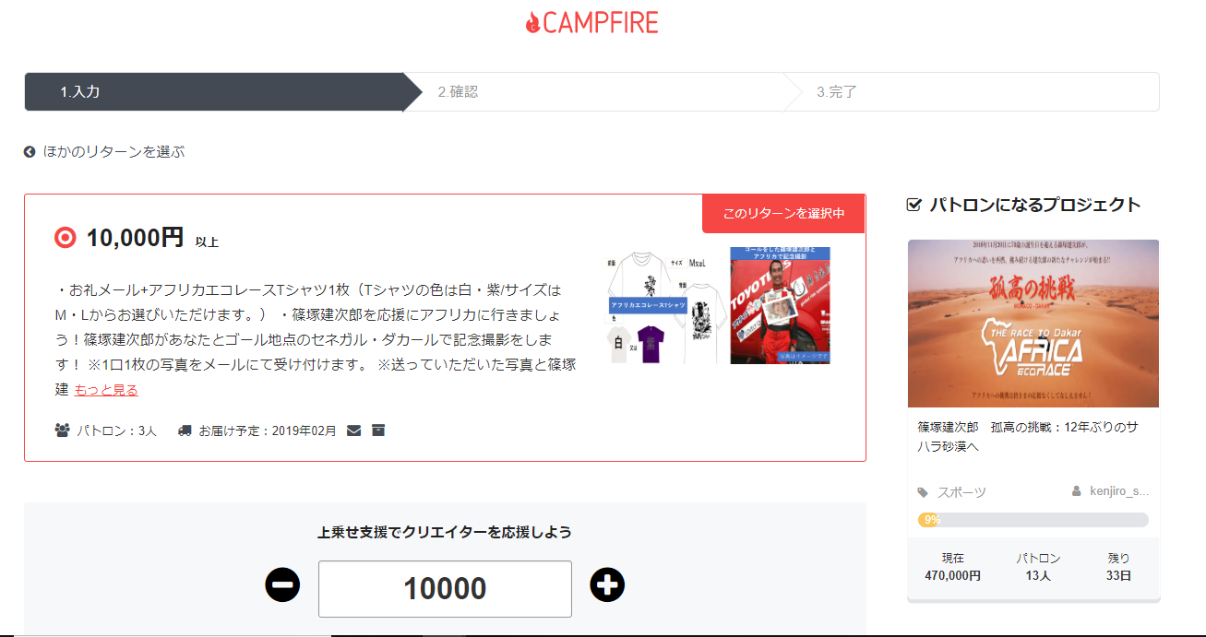Viewport: 1206px width, 637px height.
Task: Click the envelope mail icon in reward card
Action: 353,430
